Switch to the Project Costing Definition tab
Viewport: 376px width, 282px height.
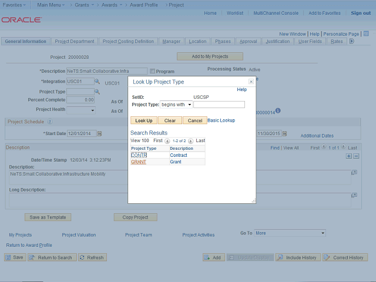(128, 42)
